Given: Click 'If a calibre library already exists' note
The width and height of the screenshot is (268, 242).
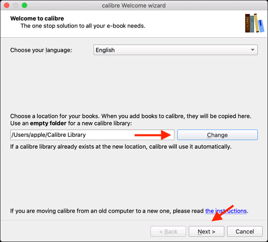Looking at the screenshot, I should point(121,147).
